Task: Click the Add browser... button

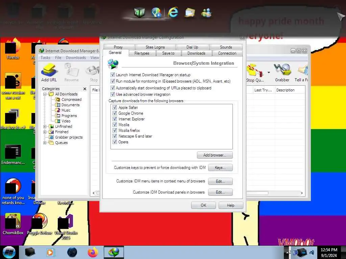Action: 215,155
